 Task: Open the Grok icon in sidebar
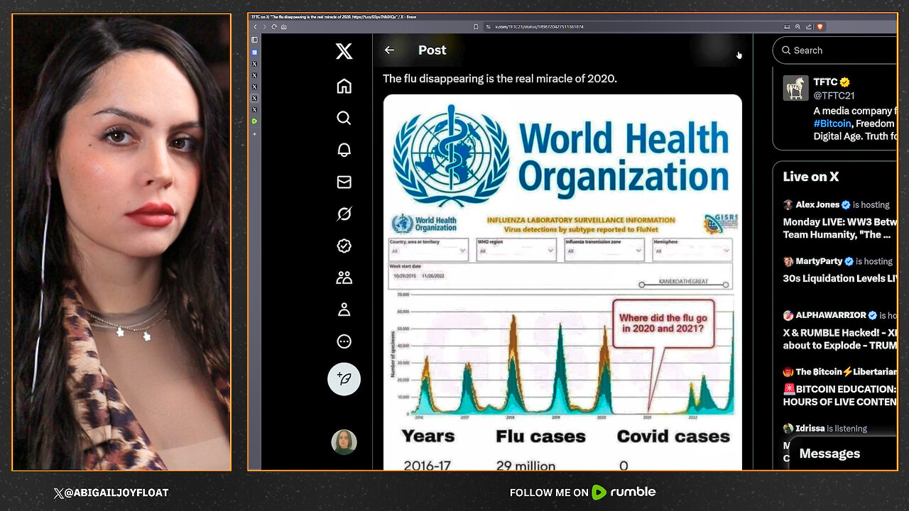pyautogui.click(x=344, y=214)
